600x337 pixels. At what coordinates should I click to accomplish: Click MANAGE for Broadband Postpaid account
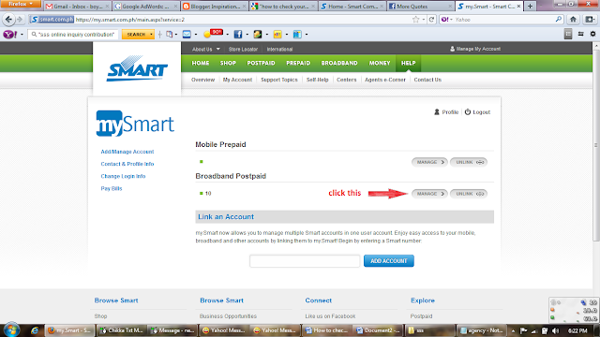[x=429, y=194]
